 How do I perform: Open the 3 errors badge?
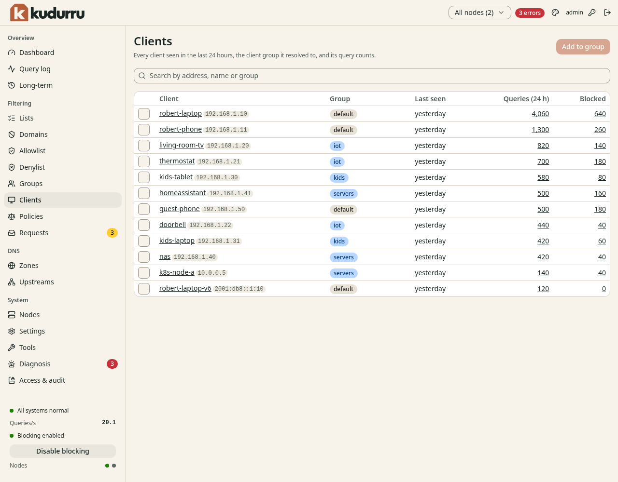pyautogui.click(x=530, y=13)
